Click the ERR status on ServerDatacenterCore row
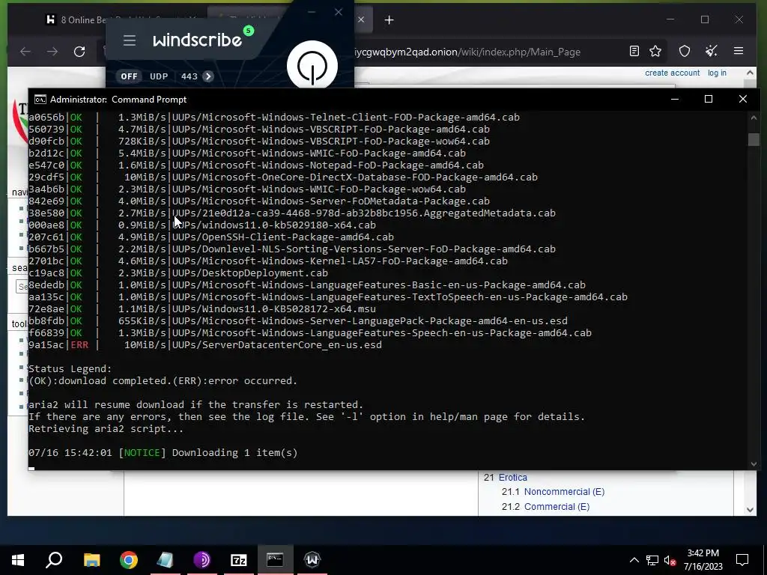767x575 pixels. click(x=79, y=344)
